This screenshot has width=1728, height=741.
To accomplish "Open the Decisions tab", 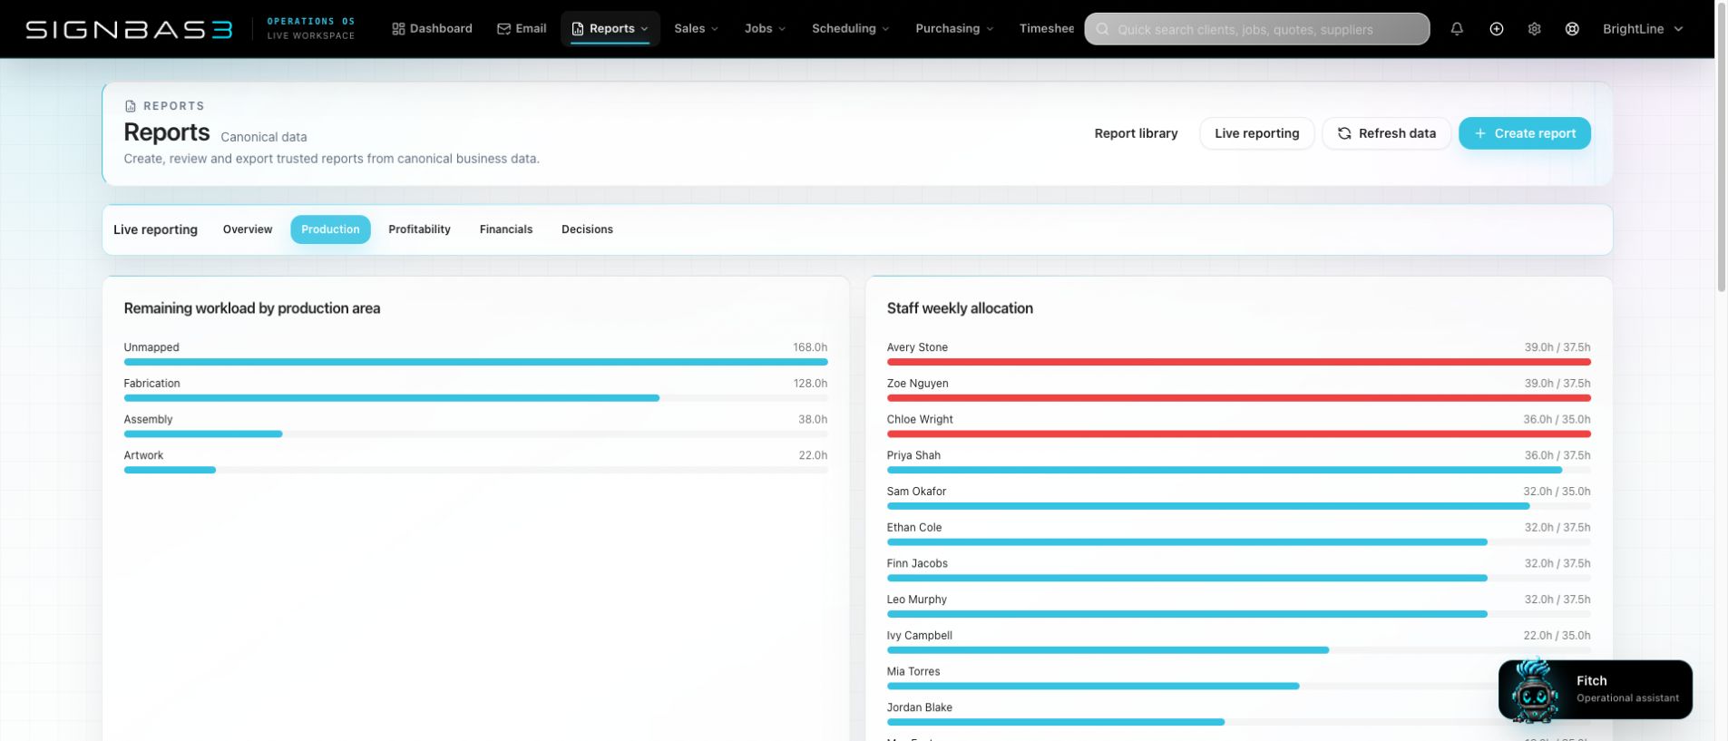I will click(587, 229).
